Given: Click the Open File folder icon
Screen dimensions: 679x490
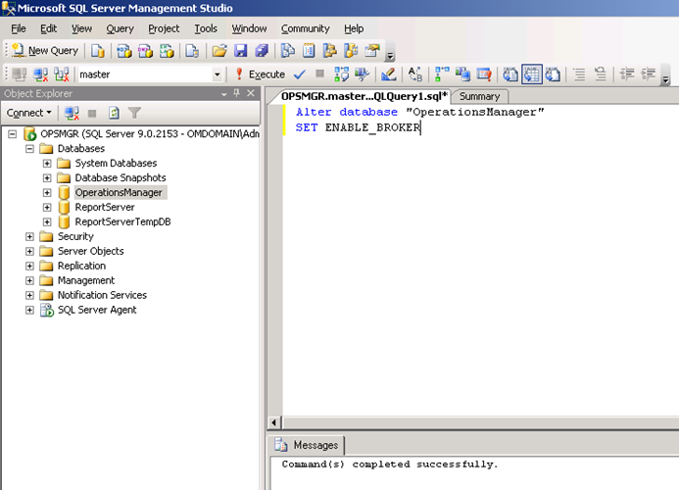Looking at the screenshot, I should pyautogui.click(x=219, y=51).
